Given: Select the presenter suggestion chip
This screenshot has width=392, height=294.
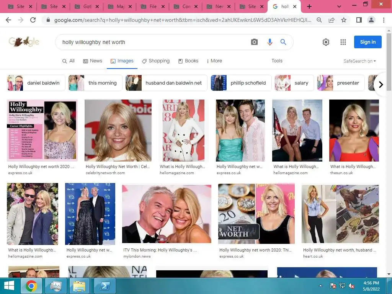Looking at the screenshot, I should pyautogui.click(x=341, y=83).
